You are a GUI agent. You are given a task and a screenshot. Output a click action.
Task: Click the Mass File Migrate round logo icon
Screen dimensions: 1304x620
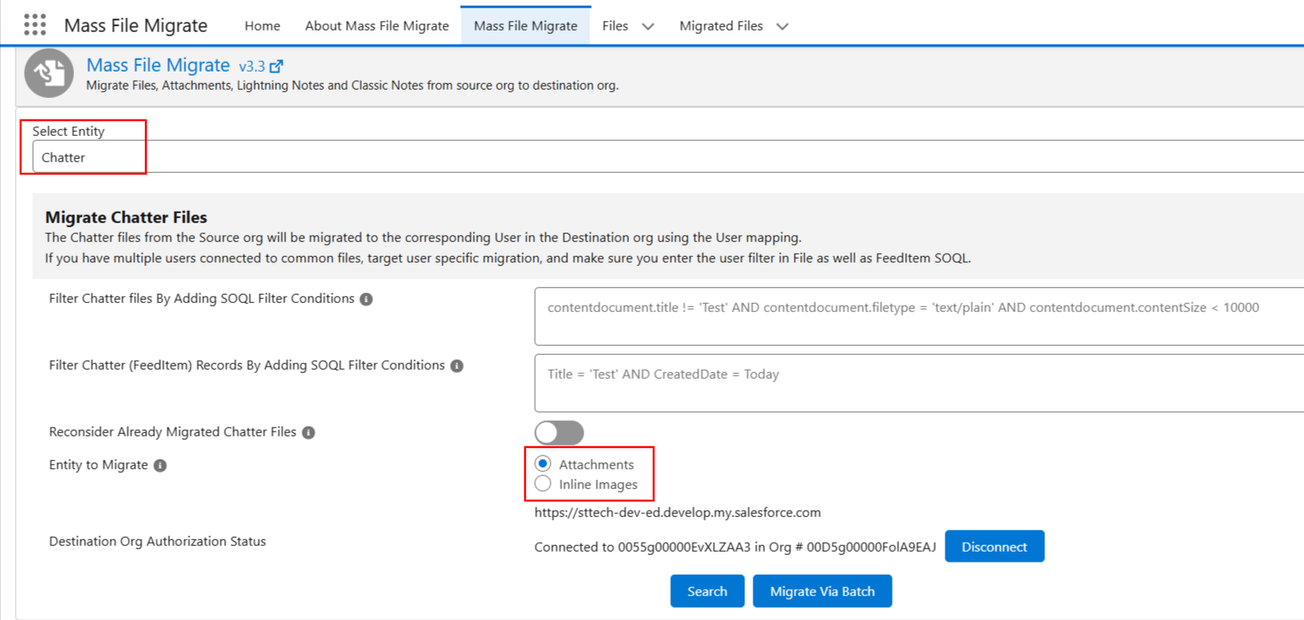coord(49,73)
